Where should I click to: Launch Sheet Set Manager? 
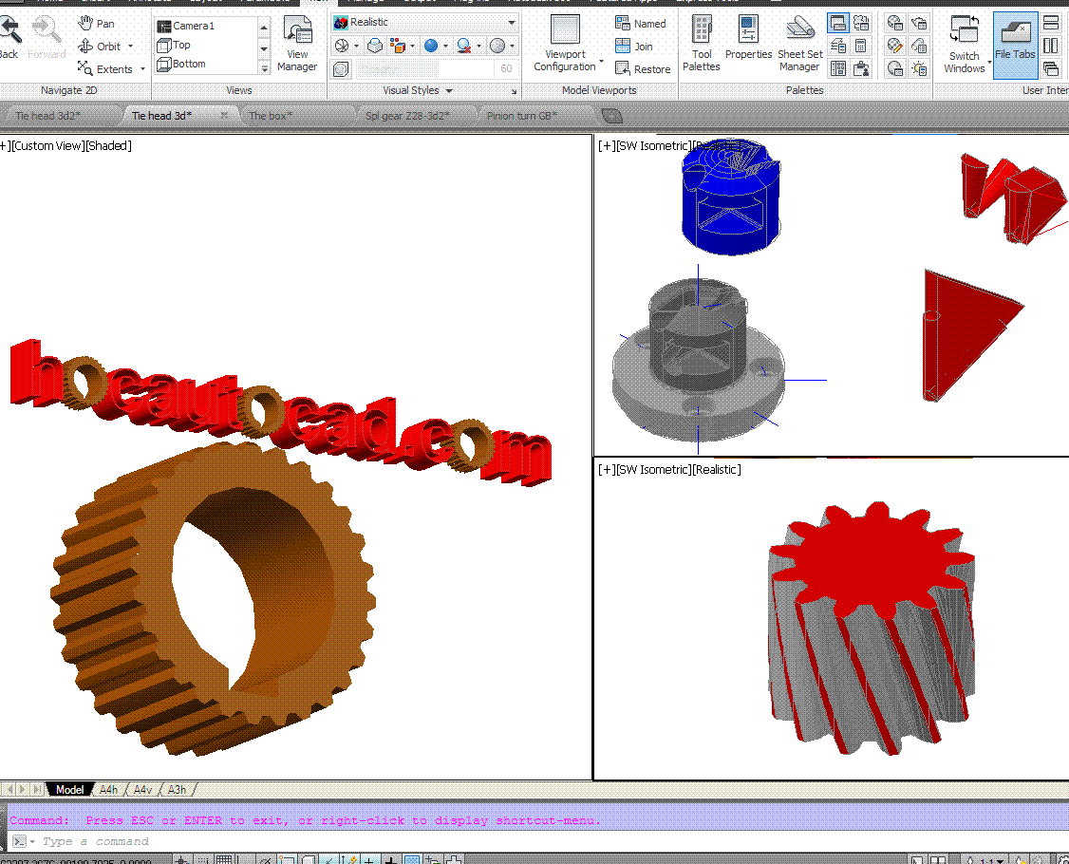[800, 44]
